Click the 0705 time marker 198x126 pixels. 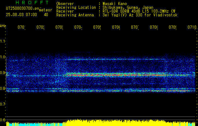[x=97, y=27]
